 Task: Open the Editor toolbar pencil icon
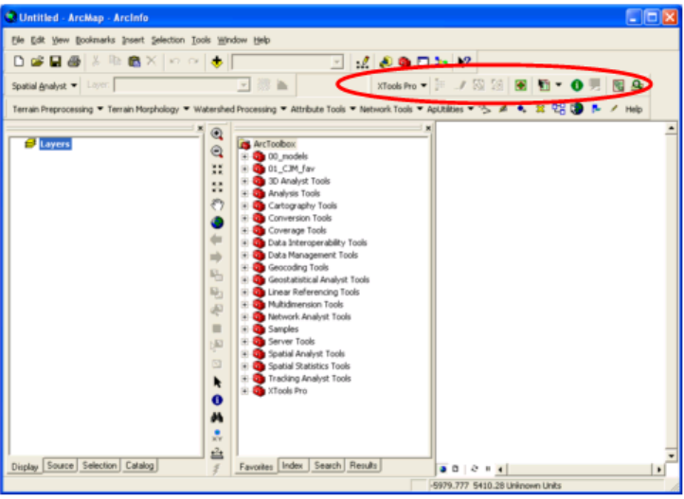click(363, 62)
